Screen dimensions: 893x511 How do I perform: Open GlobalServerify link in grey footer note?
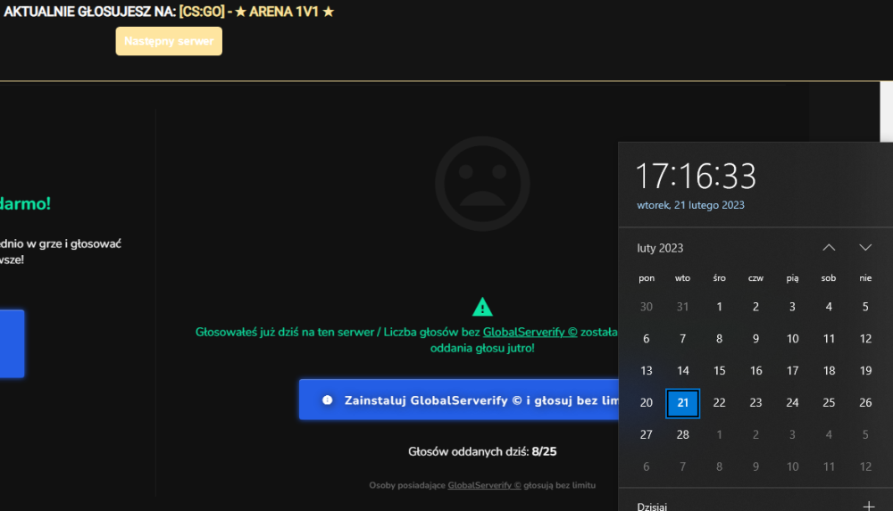pos(484,485)
